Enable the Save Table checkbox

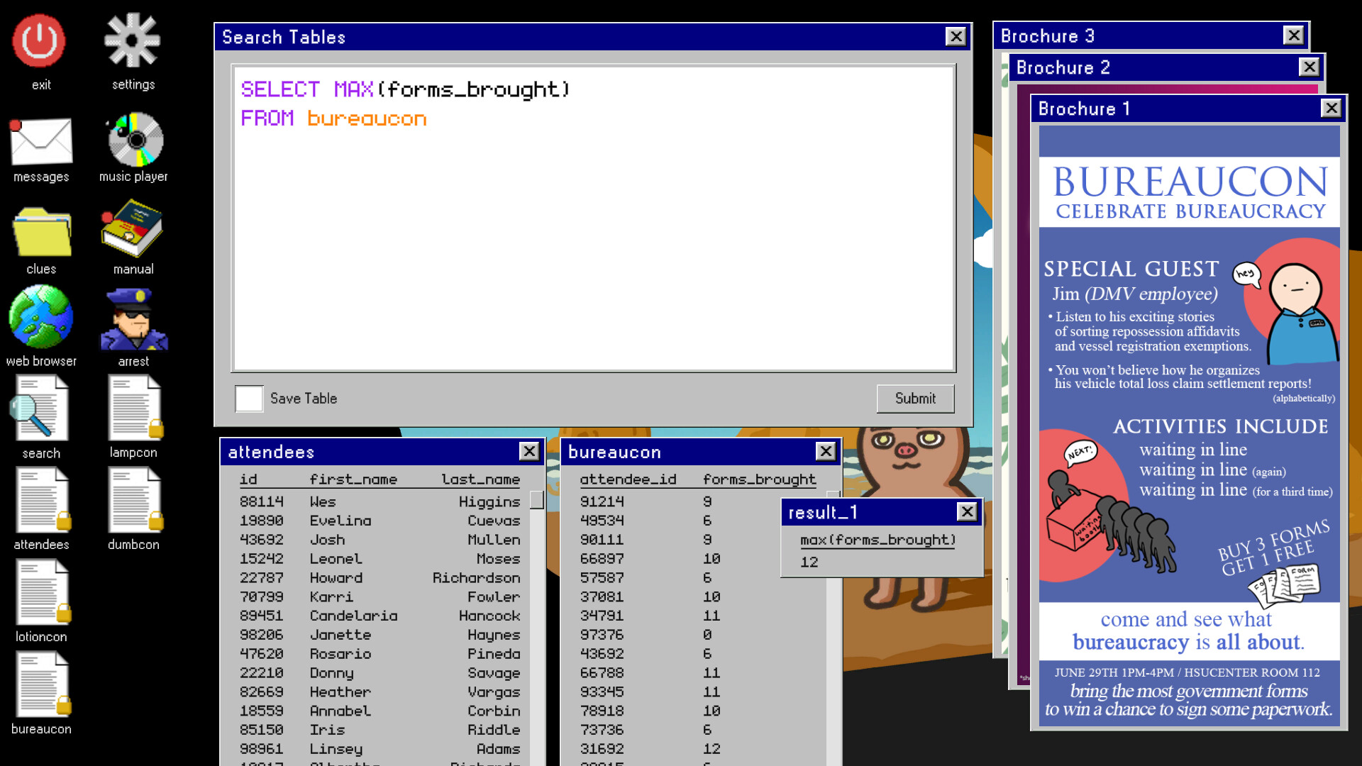(x=248, y=399)
